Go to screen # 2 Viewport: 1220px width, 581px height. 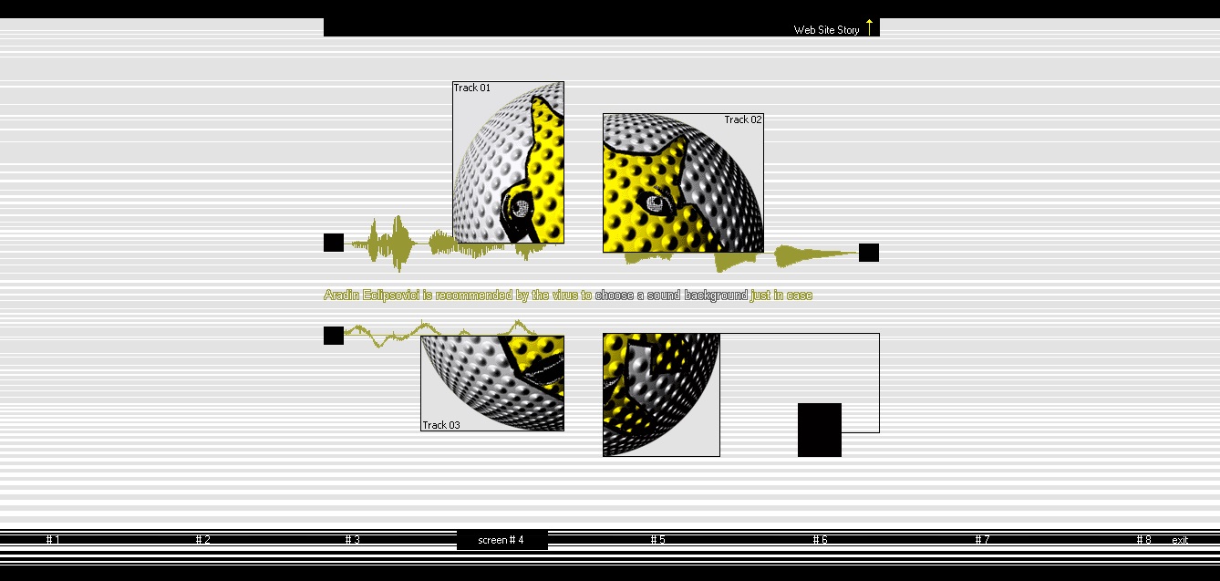pyautogui.click(x=202, y=540)
